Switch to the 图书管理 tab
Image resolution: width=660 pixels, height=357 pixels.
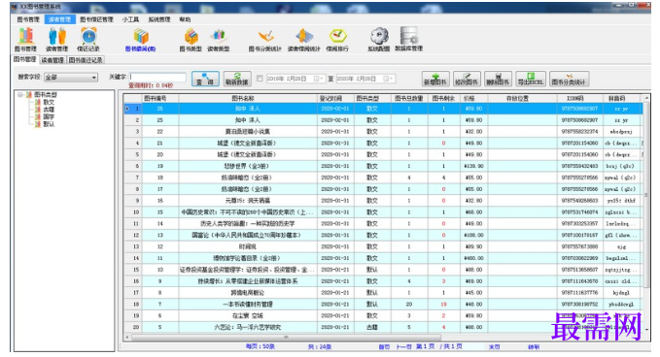click(x=25, y=59)
